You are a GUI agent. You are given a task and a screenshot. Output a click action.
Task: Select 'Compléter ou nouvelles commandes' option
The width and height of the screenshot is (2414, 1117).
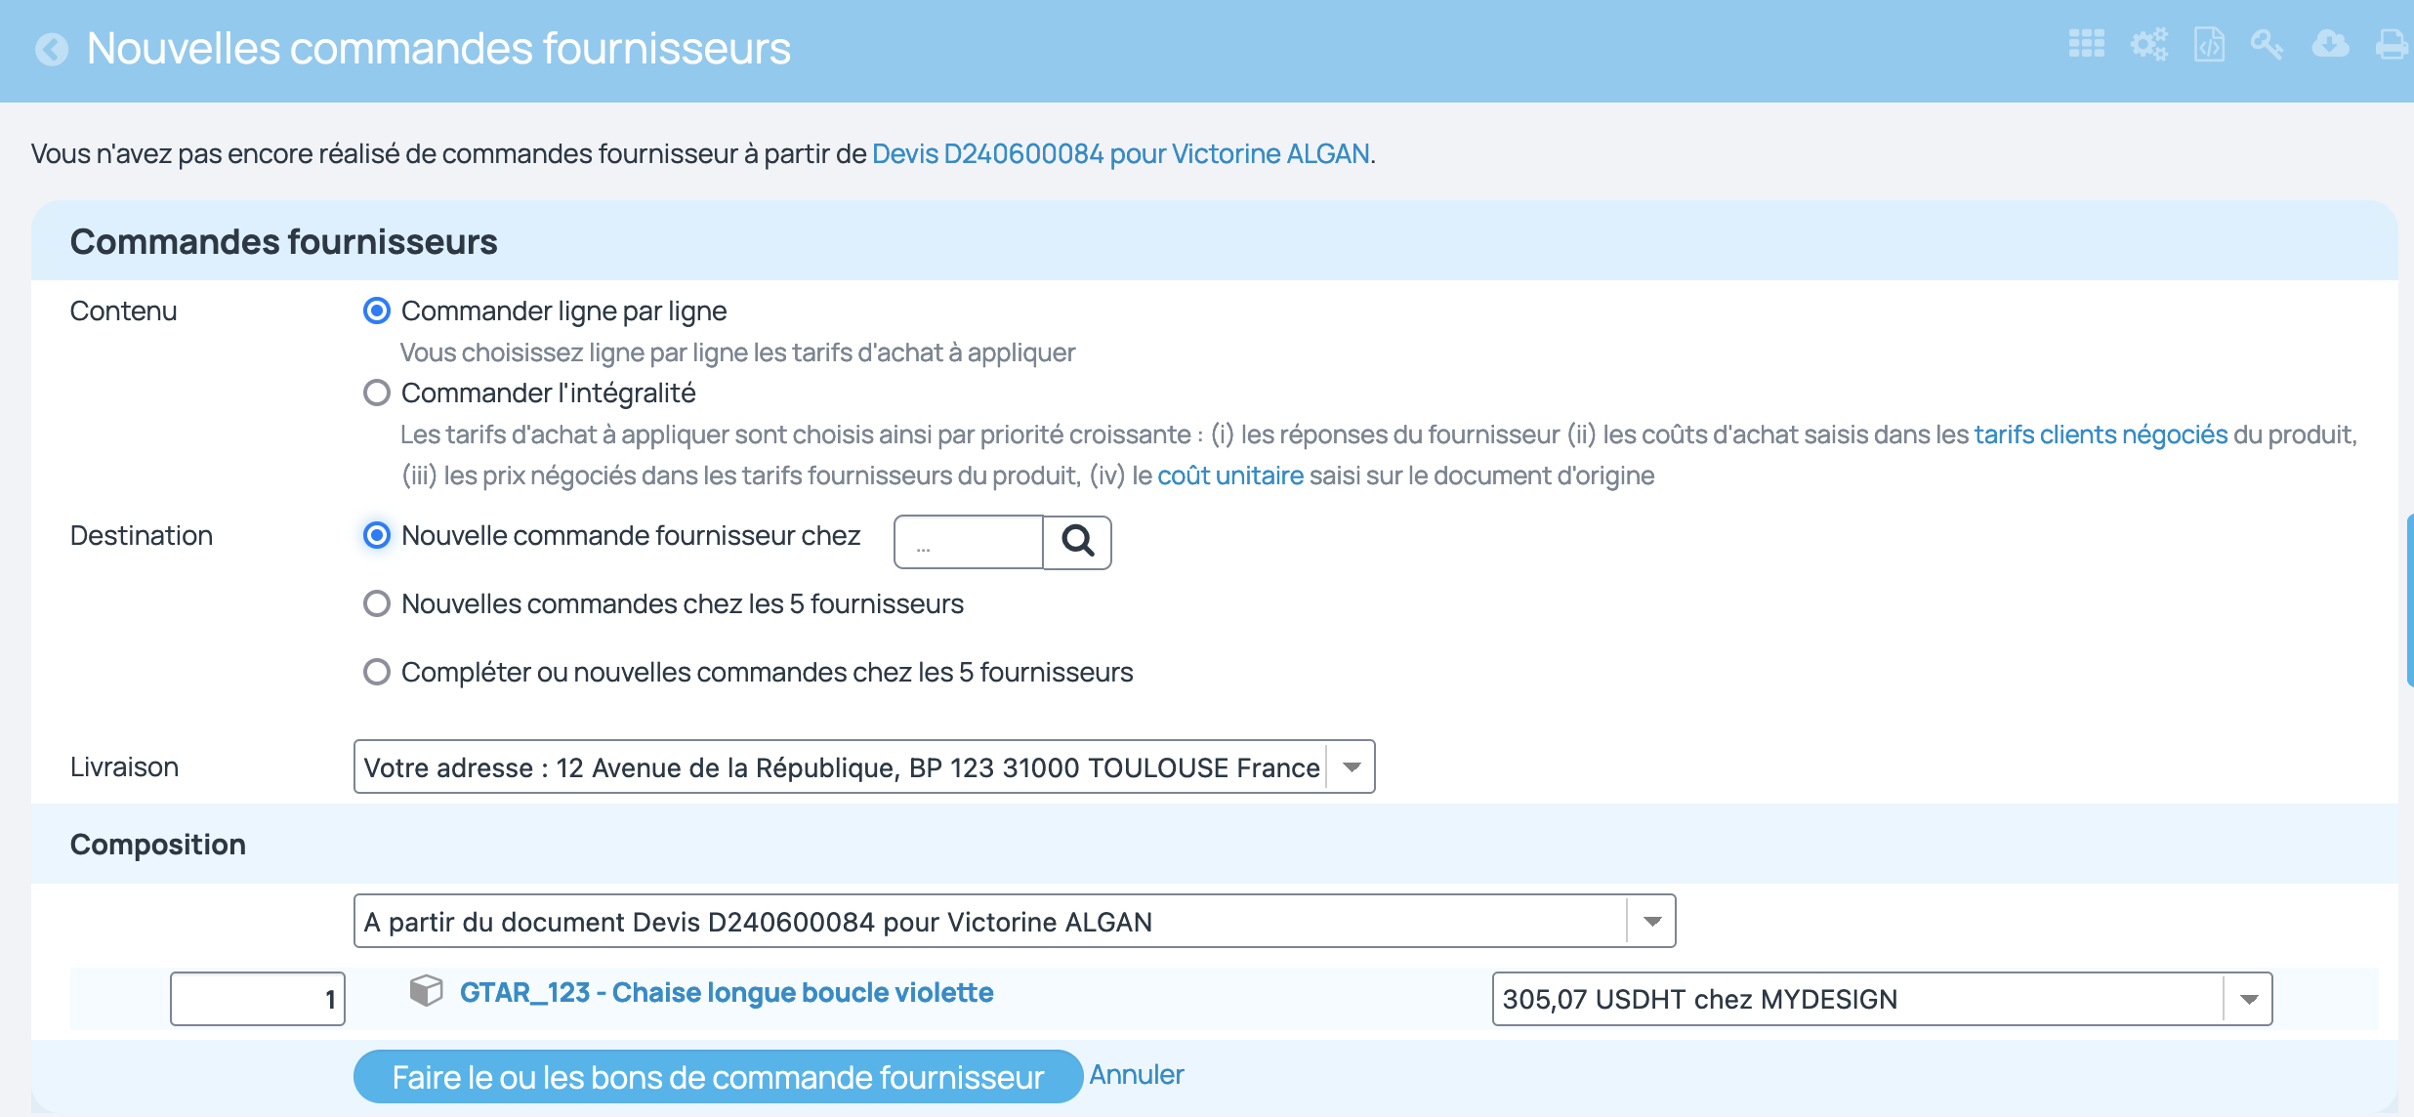click(377, 672)
